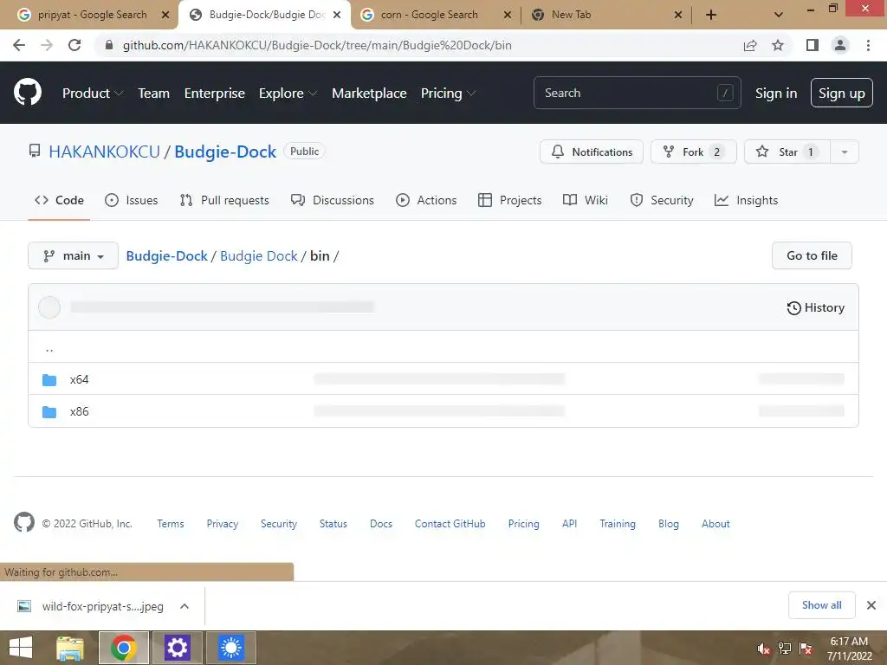The width and height of the screenshot is (887, 665).
Task: Open the Actions tab
Action: pyautogui.click(x=426, y=200)
